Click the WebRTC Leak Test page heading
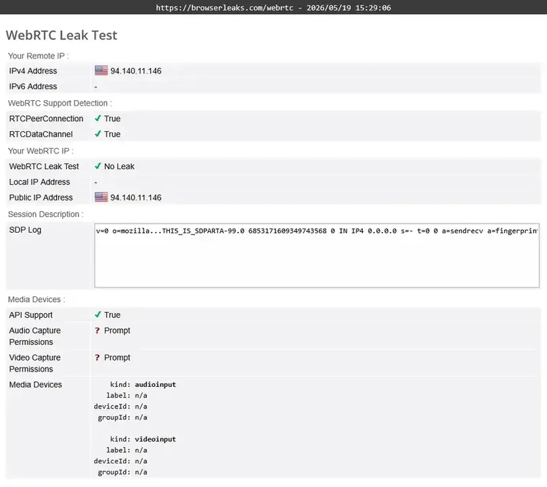 coord(62,35)
